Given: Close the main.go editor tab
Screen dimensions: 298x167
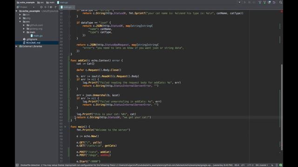Looking at the screenshot, I should (x=74, y=7).
